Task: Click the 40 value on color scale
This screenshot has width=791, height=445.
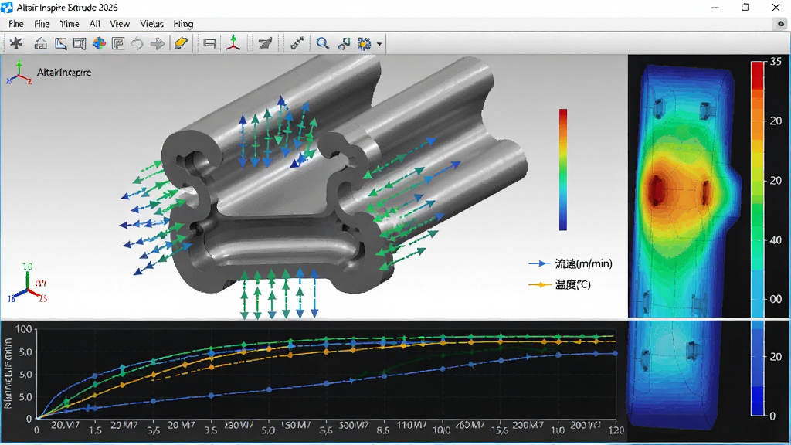Action: coord(776,240)
